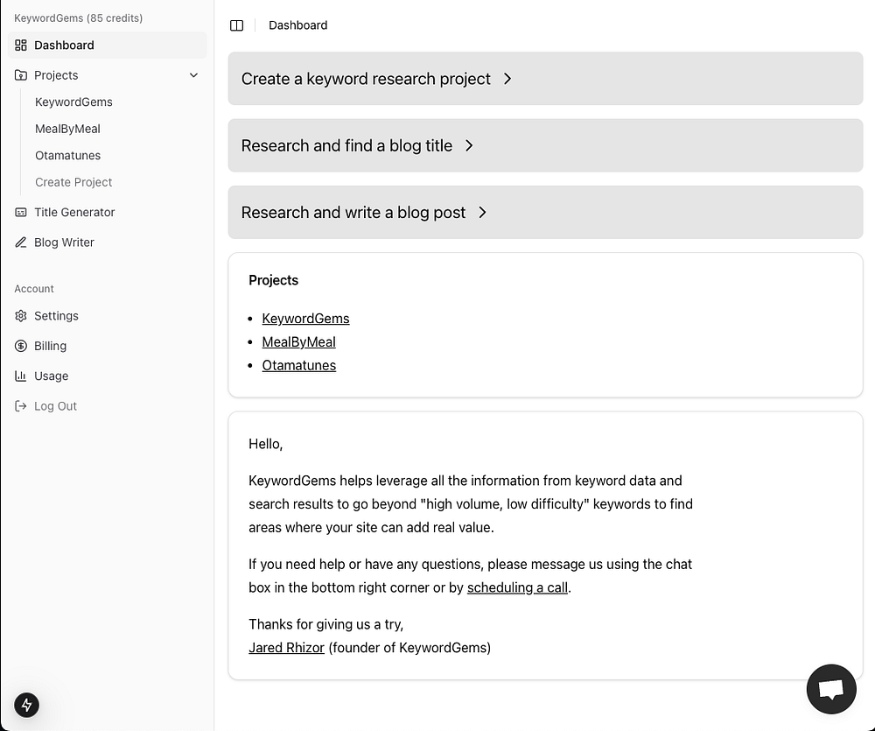875x731 pixels.
Task: Click the Settings gear icon
Action: (21, 316)
